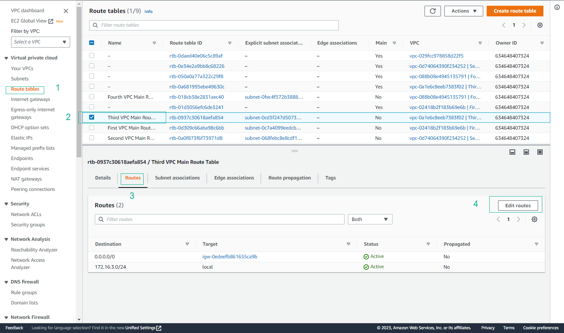This screenshot has width=564, height=333.
Task: Check the rtb-0a681995ebe49630c row checkbox
Action: click(x=91, y=86)
